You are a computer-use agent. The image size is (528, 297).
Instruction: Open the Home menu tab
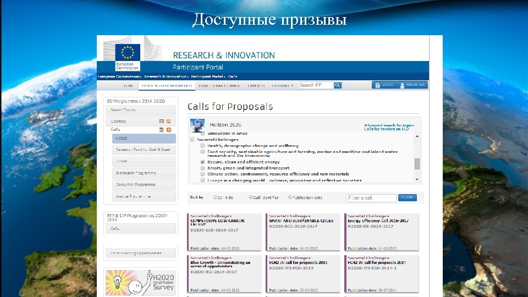[128, 86]
